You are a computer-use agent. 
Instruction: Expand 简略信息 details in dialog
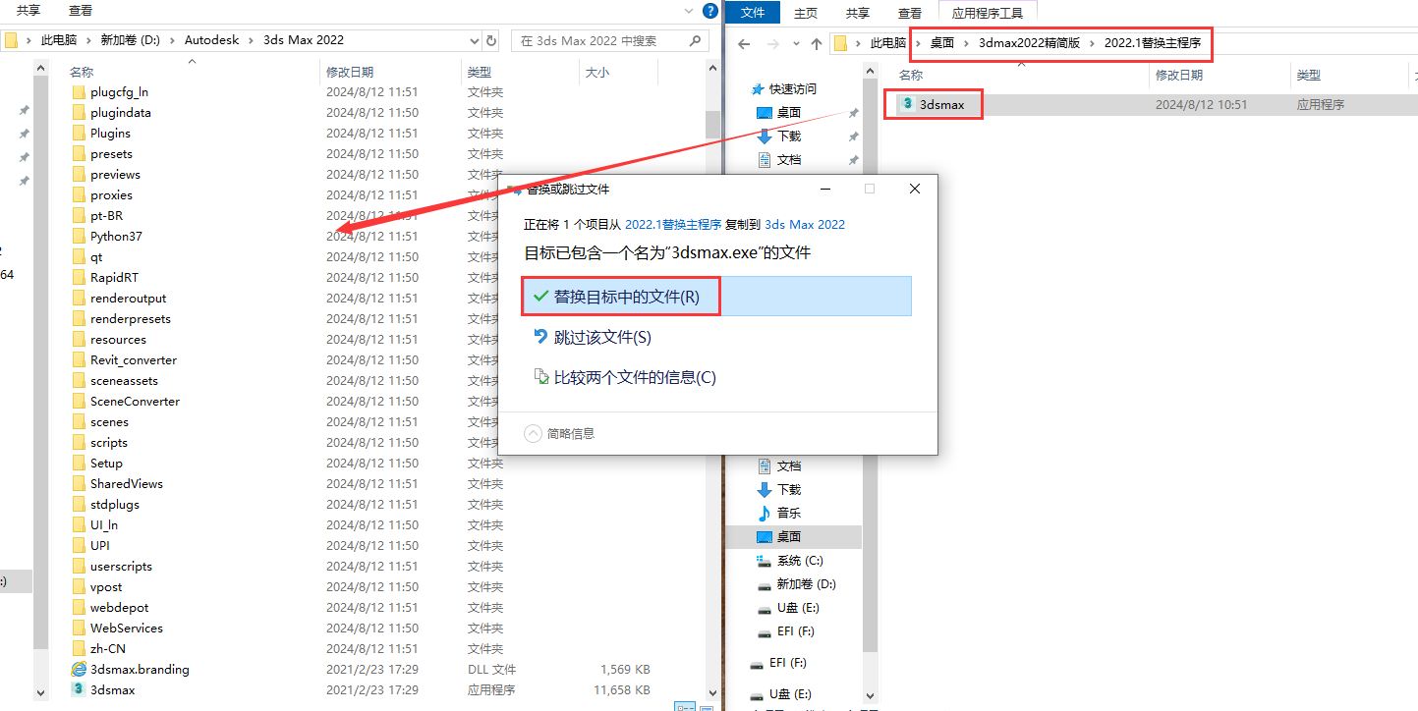(x=559, y=433)
